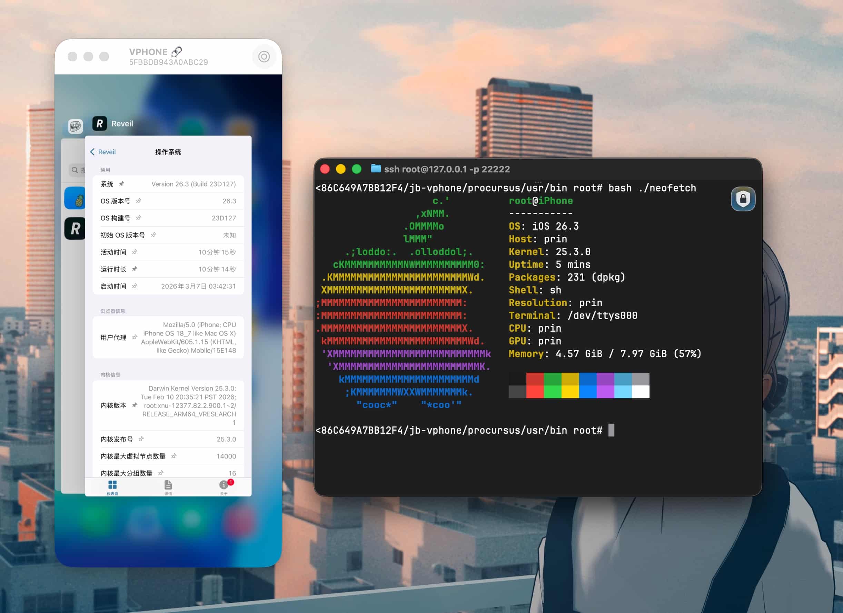Open the trollface app icon in app switcher
The width and height of the screenshot is (843, 613).
pyautogui.click(x=76, y=126)
